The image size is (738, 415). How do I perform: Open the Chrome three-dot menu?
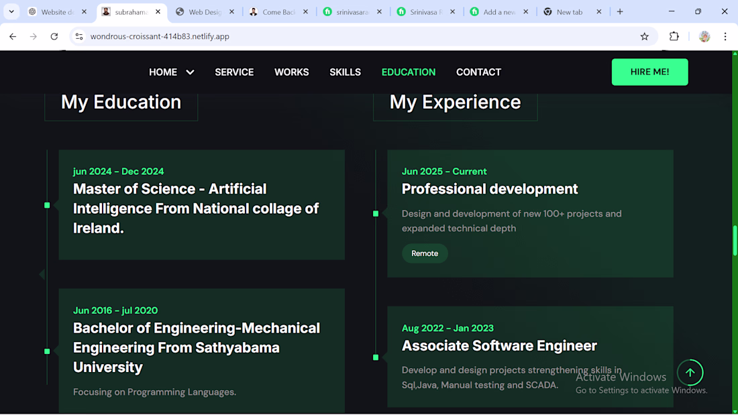coord(725,36)
